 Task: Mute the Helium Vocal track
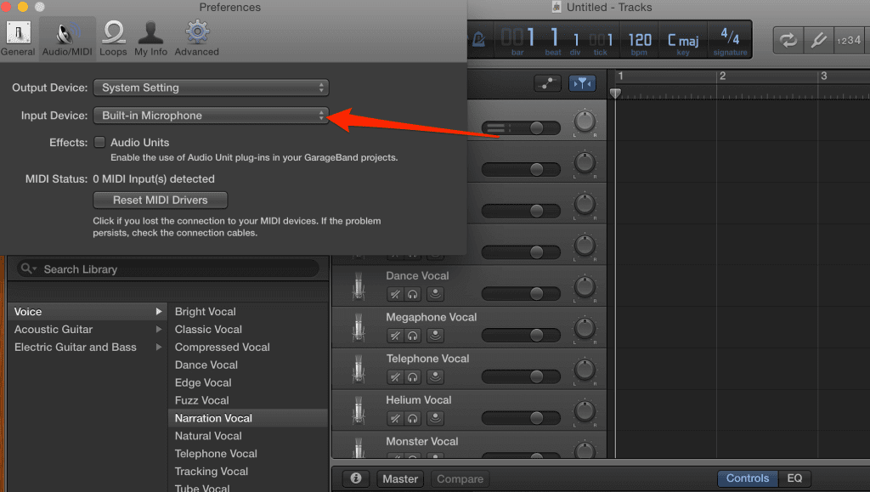pos(395,419)
